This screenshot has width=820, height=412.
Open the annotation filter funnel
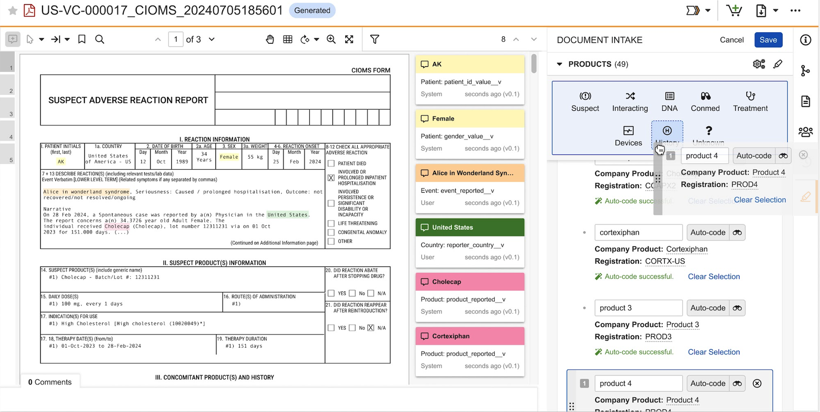375,39
